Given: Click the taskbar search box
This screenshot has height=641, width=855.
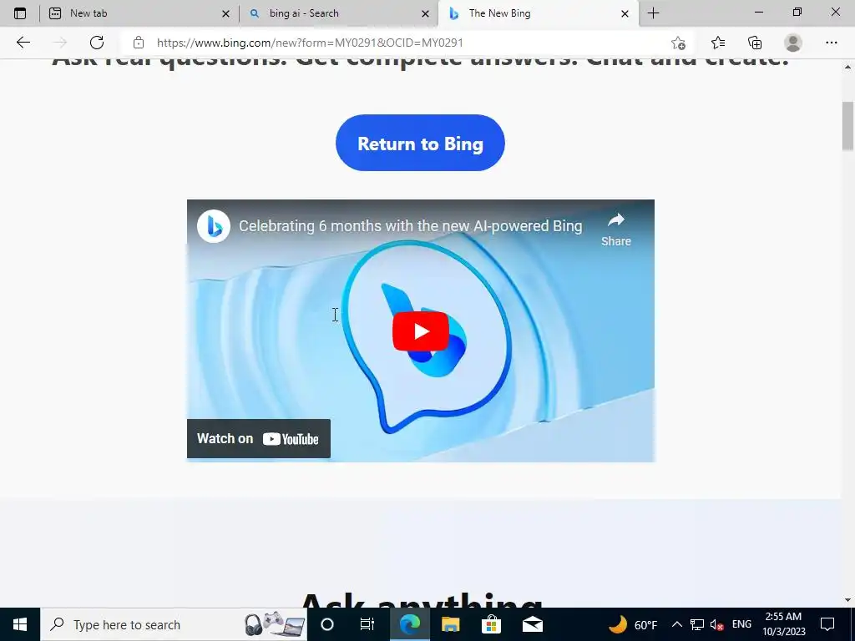Looking at the screenshot, I should [x=174, y=624].
